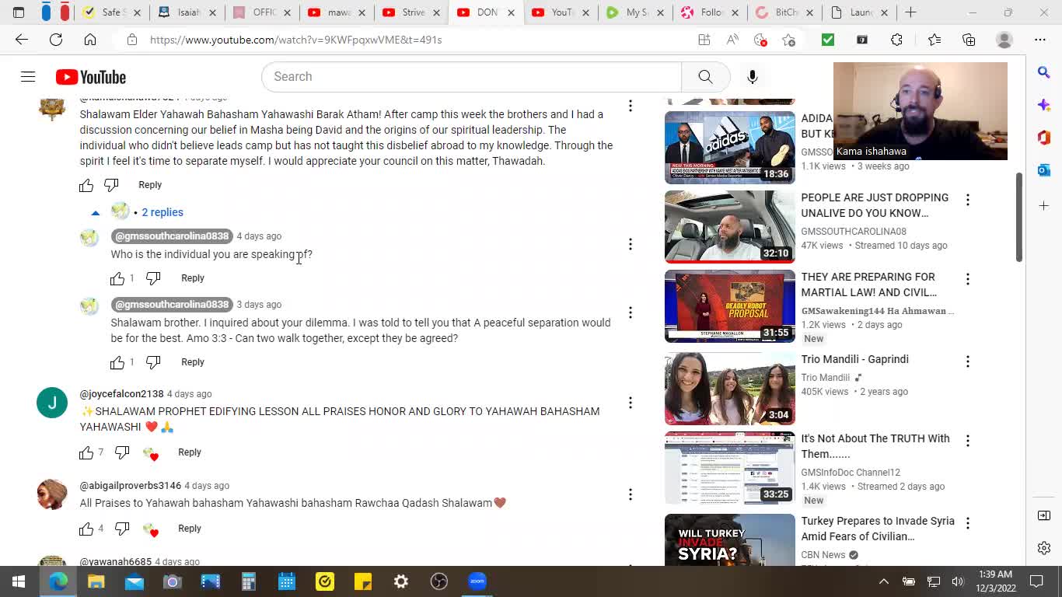Dislike the 'Shalawam brother' reply
This screenshot has width=1062, height=597.
point(153,362)
